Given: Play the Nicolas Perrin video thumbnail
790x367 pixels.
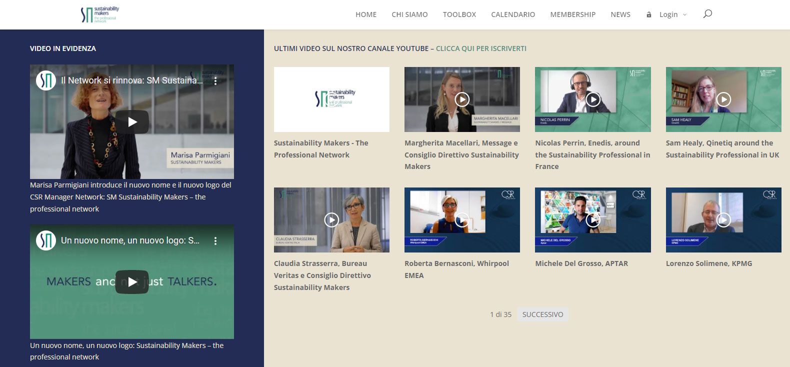Looking at the screenshot, I should (x=593, y=99).
